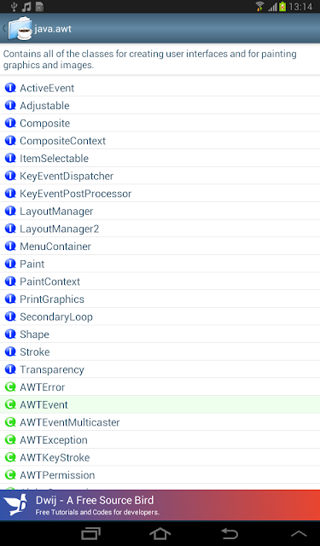
Task: Open the SecondaryLoop interface entry
Action: [x=160, y=317]
